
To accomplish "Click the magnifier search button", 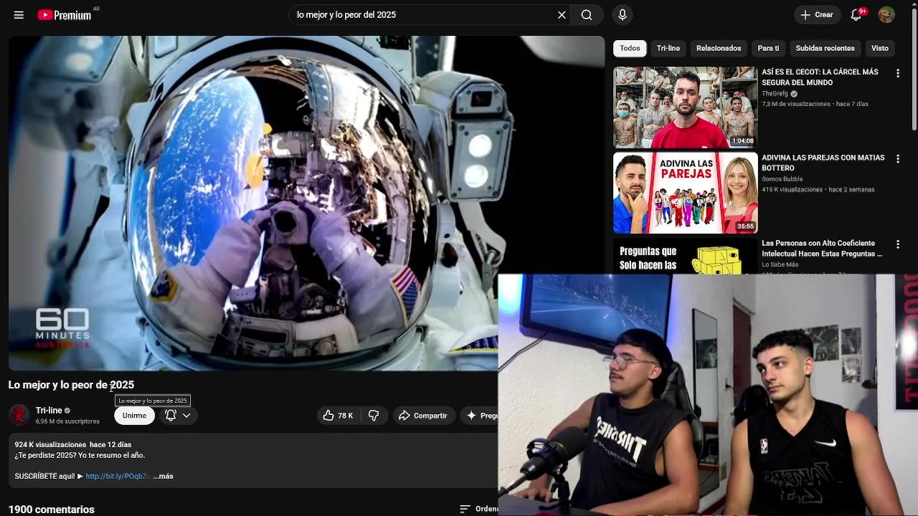I will point(587,14).
